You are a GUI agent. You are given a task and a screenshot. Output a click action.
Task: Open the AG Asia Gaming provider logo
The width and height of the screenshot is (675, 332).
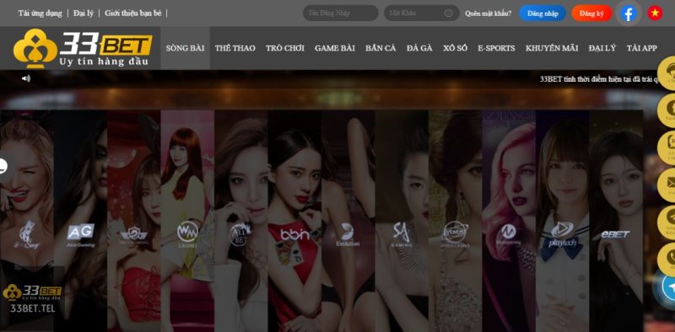80,235
